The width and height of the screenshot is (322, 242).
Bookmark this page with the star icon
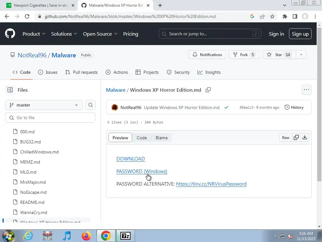pyautogui.click(x=272, y=16)
